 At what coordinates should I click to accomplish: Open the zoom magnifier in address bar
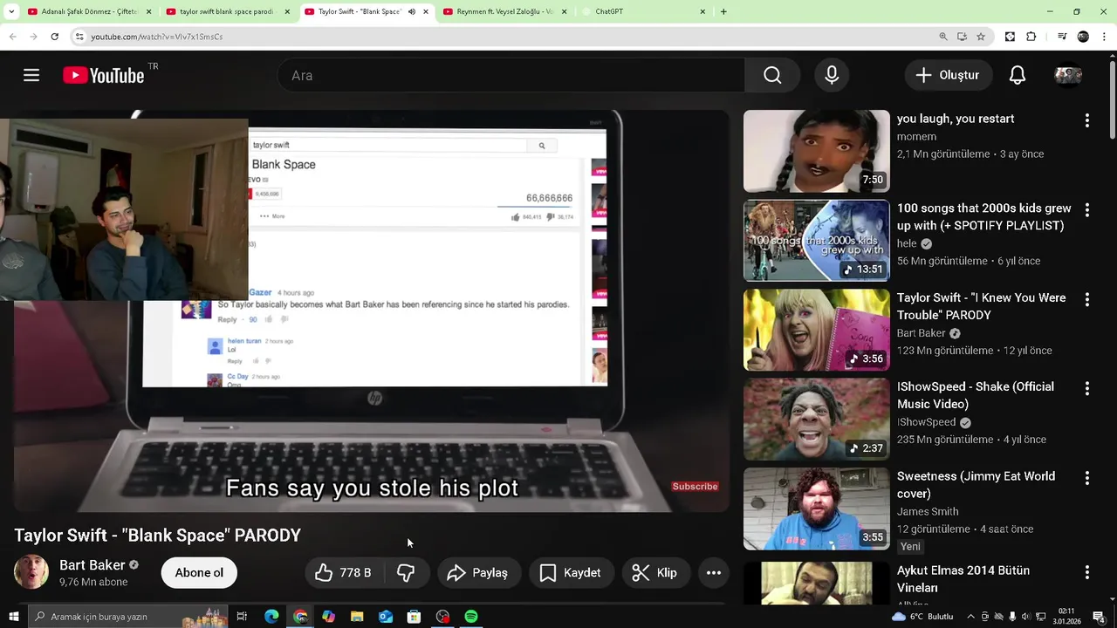click(943, 37)
